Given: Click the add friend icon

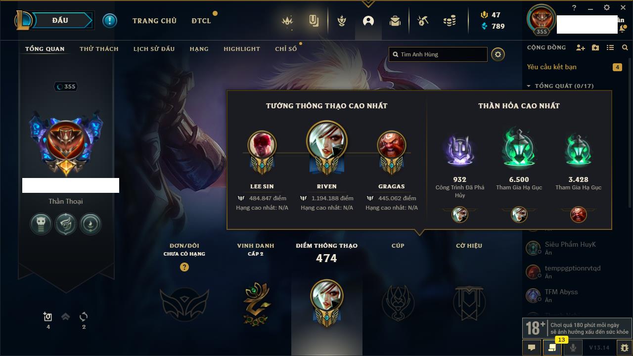Looking at the screenshot, I should click(x=581, y=47).
